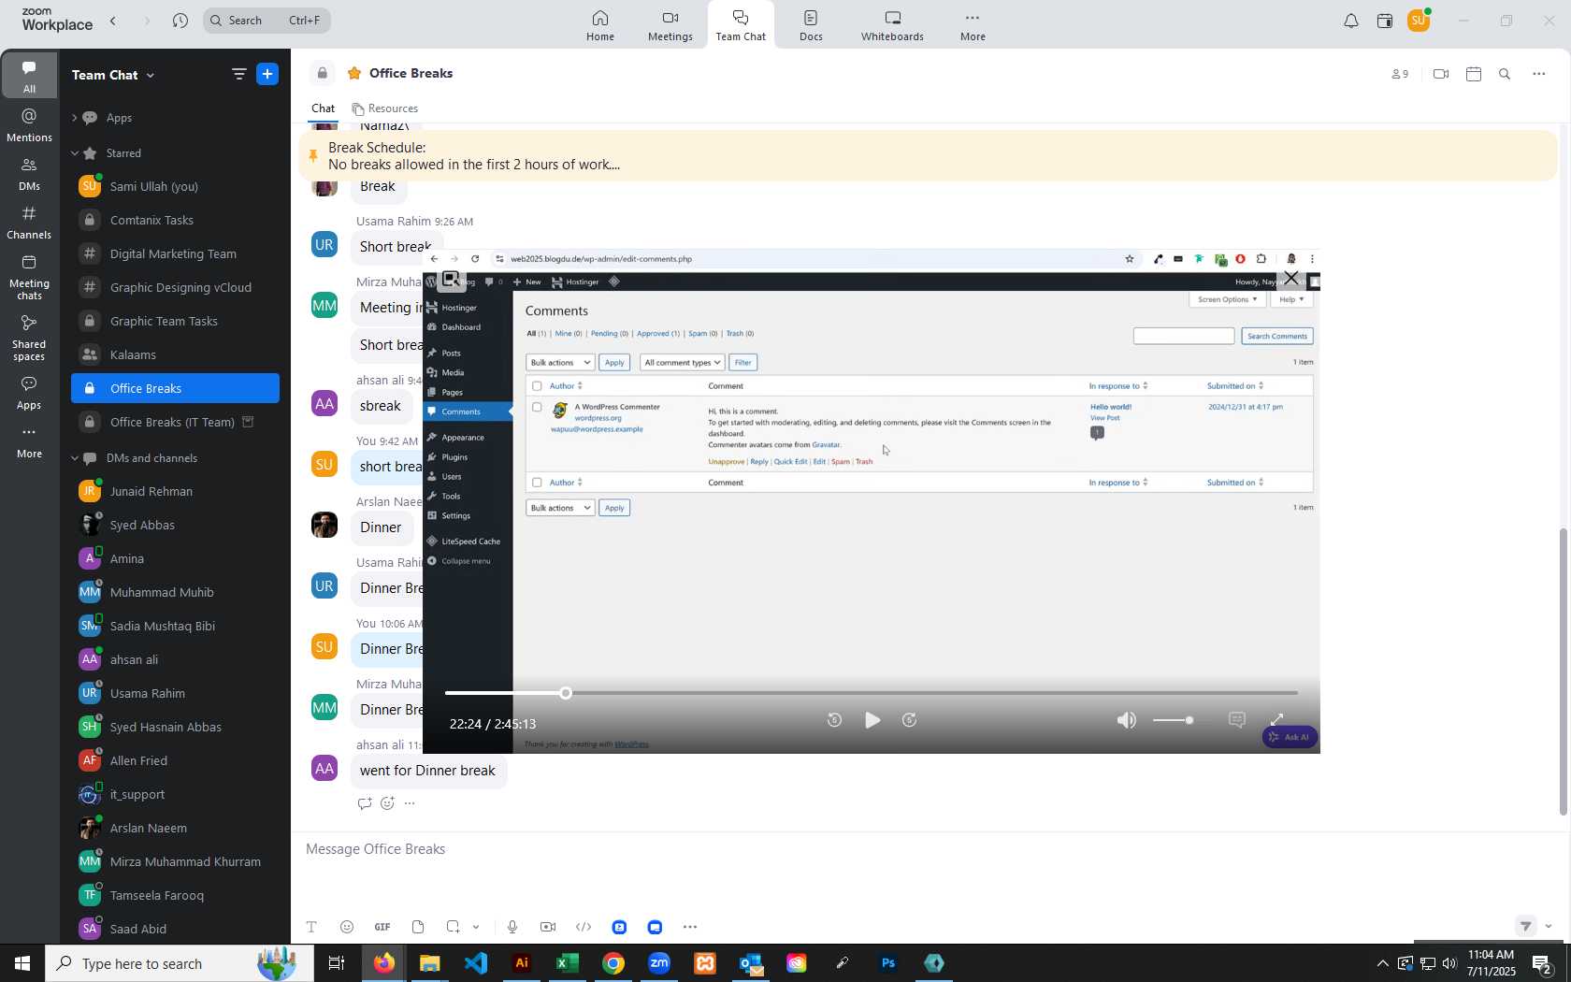Close the video player overlay
Screen dimensions: 1571x982
click(x=1291, y=279)
